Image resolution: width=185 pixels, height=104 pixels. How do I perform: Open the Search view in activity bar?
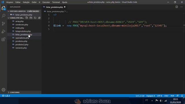(3, 16)
